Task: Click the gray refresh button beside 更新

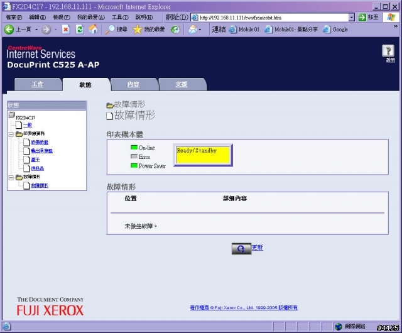Action: tap(241, 249)
